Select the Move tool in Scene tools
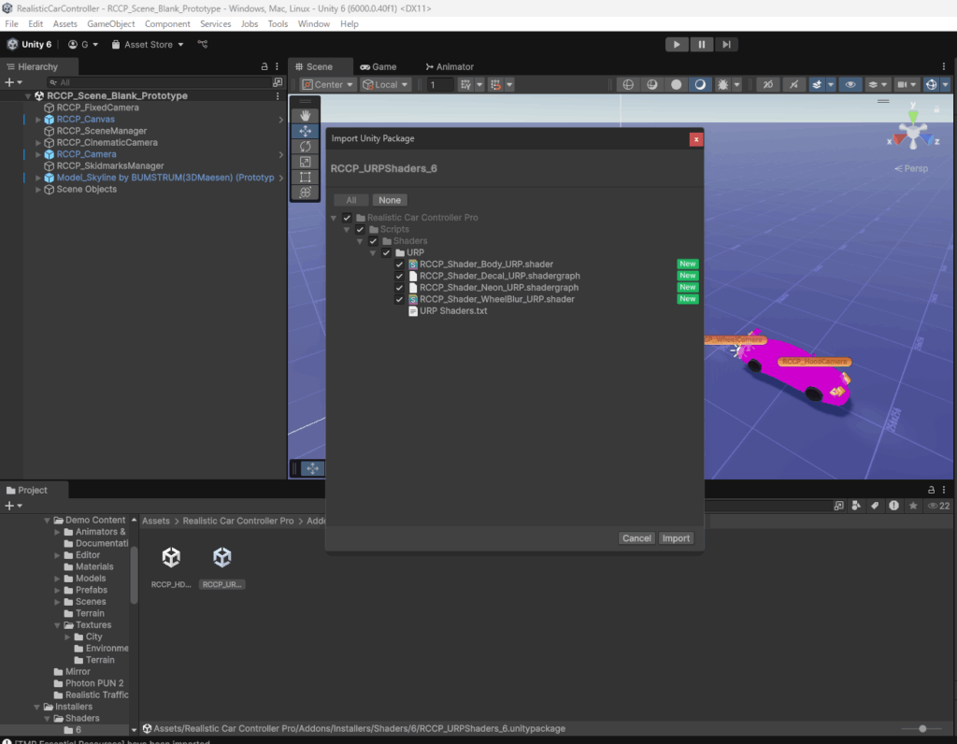This screenshot has width=957, height=744. pyautogui.click(x=306, y=131)
